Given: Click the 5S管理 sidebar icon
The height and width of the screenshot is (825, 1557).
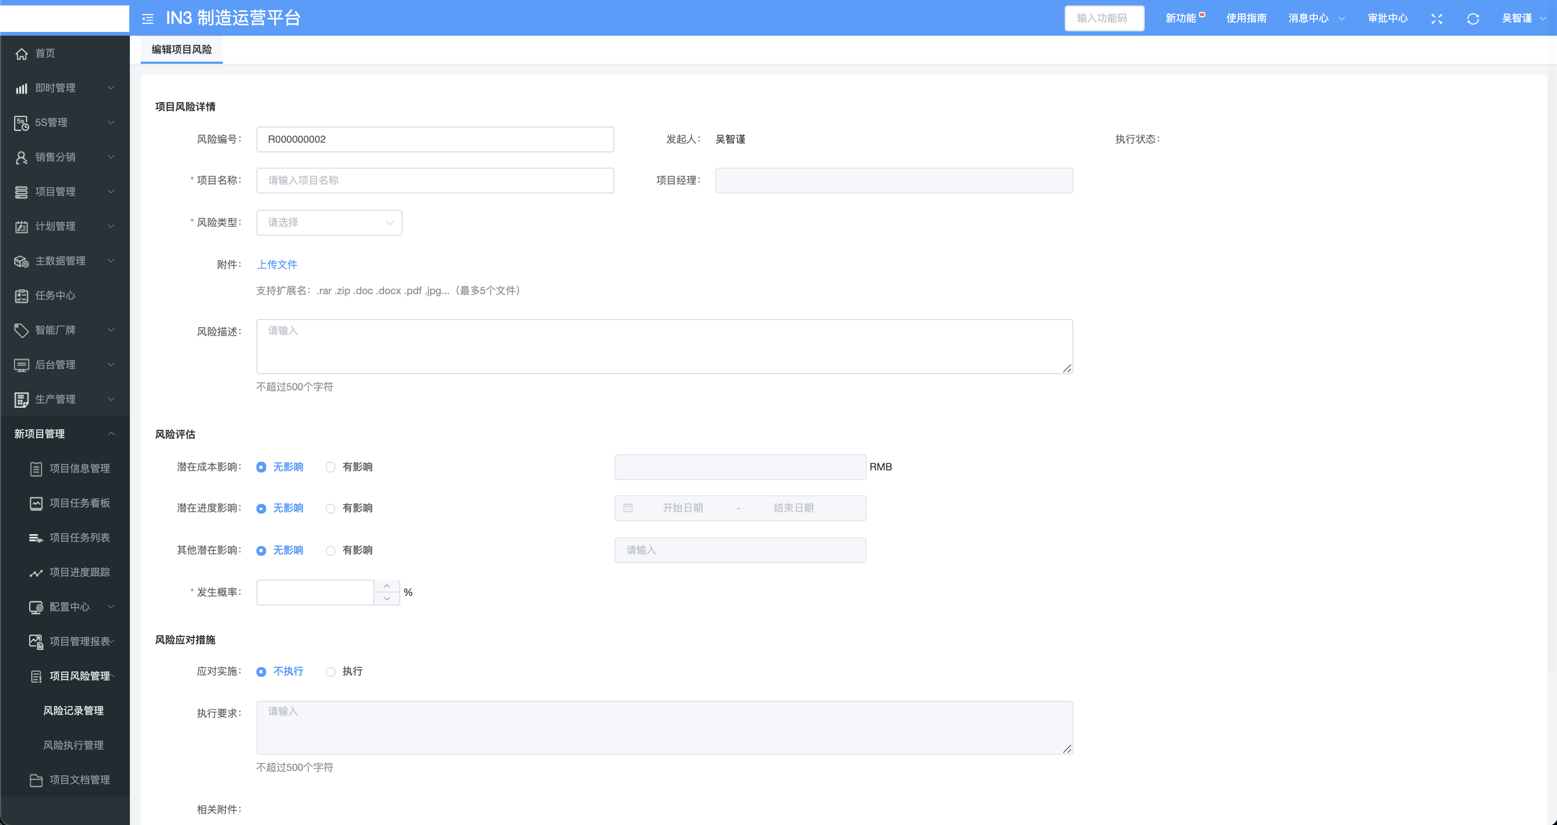Looking at the screenshot, I should [22, 123].
